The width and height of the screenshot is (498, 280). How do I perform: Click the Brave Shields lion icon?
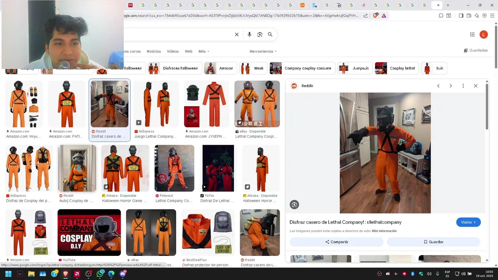(375, 16)
